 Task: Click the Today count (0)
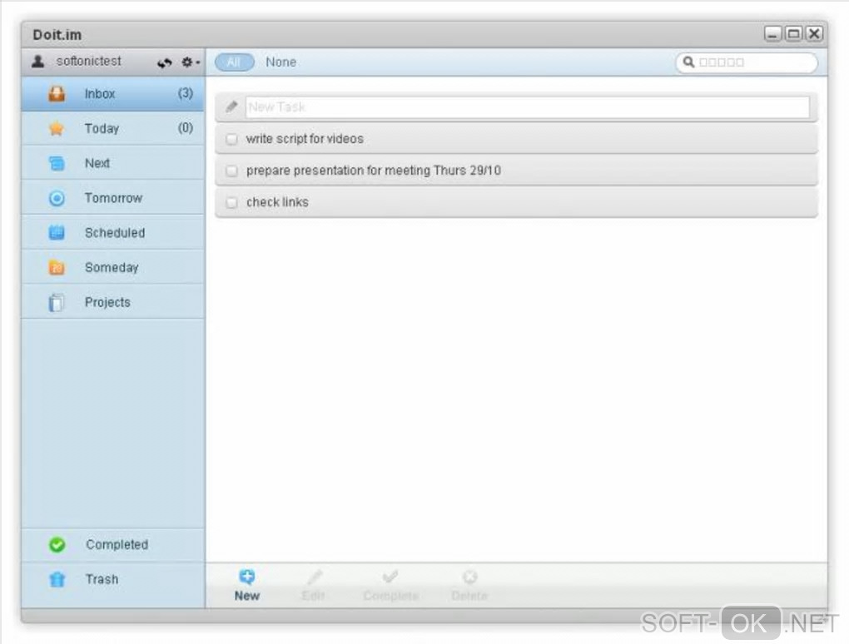(185, 127)
